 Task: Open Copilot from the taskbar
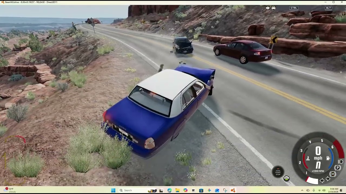185,190
